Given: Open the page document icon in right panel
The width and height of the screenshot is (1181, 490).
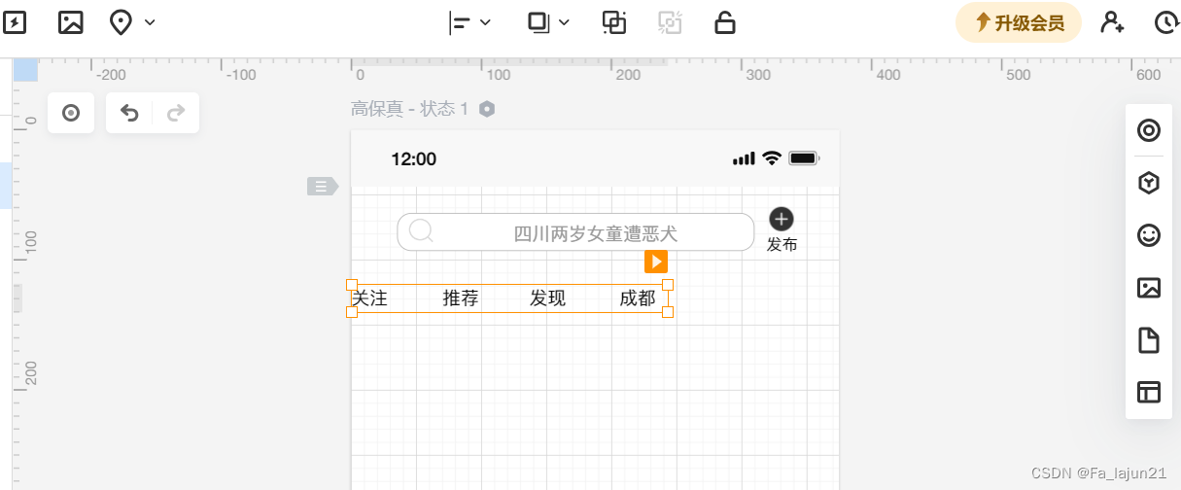Looking at the screenshot, I should (x=1149, y=340).
